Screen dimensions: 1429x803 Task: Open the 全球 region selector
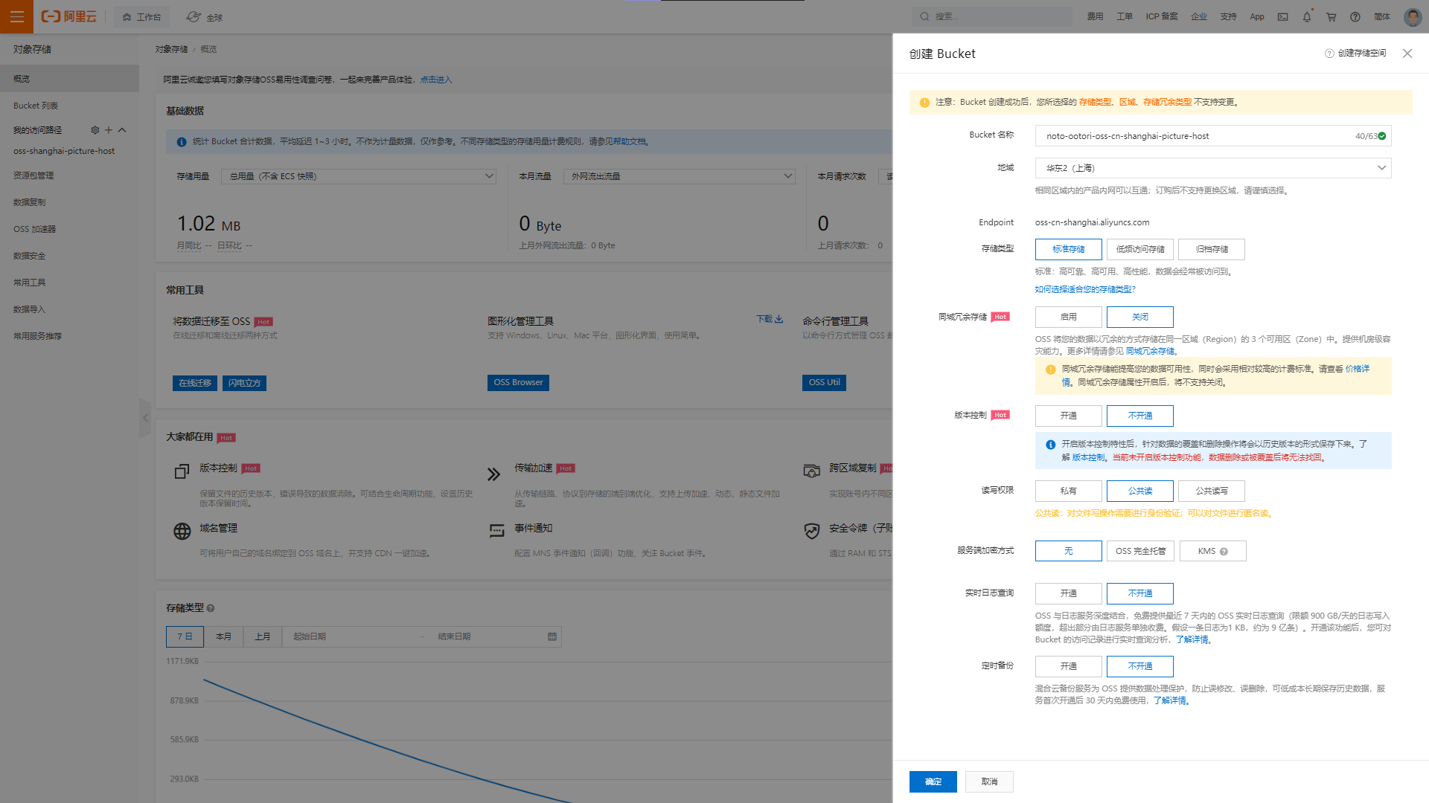(x=205, y=17)
